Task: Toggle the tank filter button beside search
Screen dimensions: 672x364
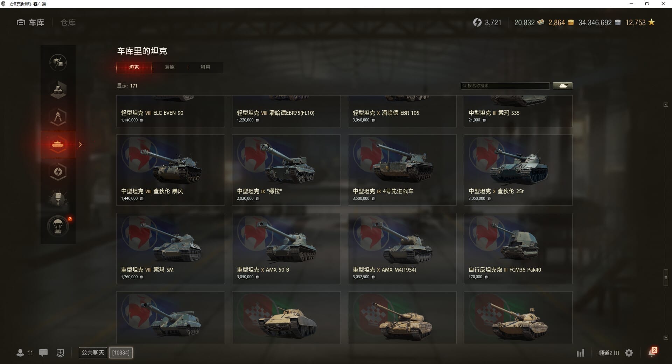Action: (x=563, y=86)
